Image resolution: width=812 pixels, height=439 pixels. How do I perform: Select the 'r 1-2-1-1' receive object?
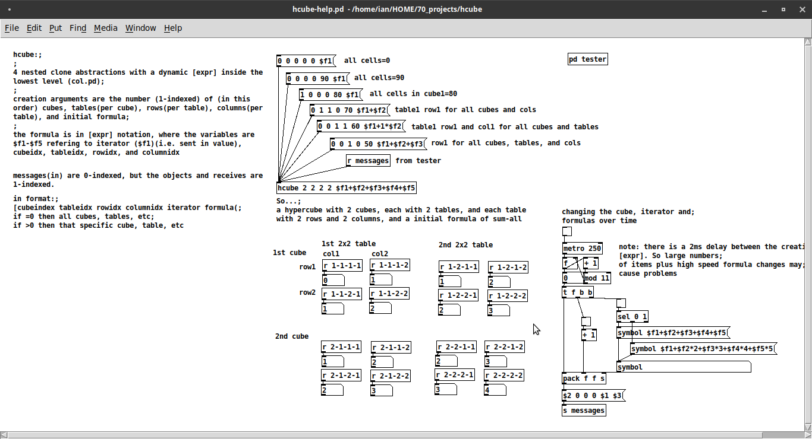click(x=459, y=267)
